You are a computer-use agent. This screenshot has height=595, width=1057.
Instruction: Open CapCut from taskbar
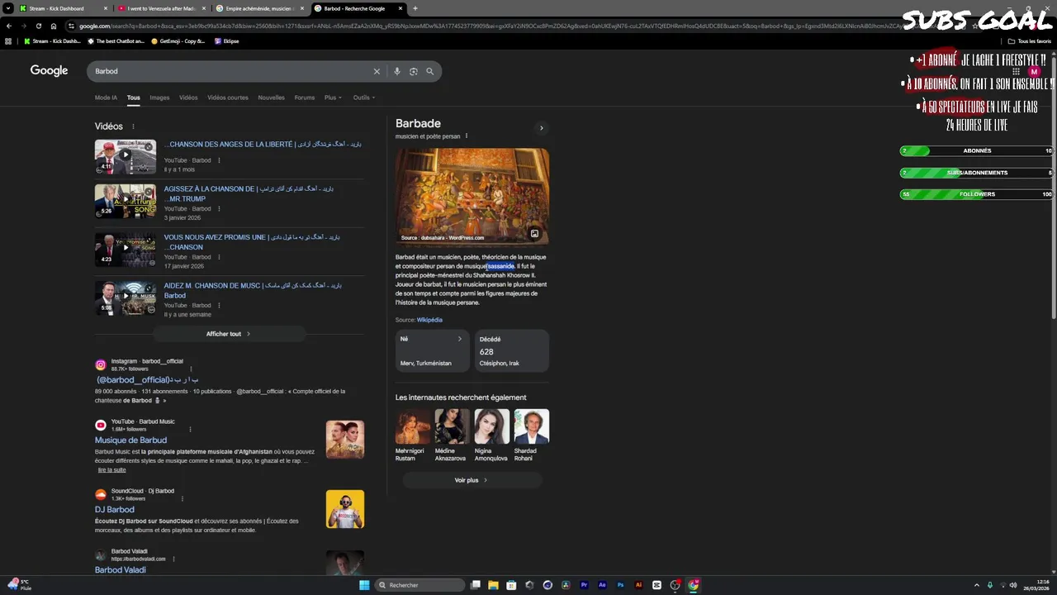[656, 585]
